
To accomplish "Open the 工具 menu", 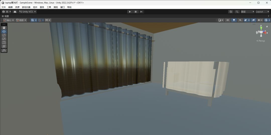I will (49, 7).
